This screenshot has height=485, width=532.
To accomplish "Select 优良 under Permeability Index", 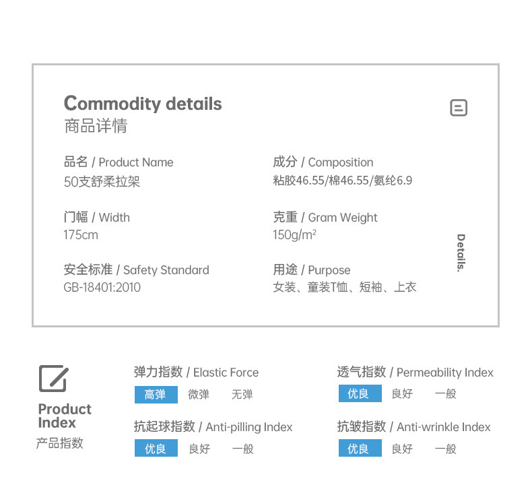I will click(360, 393).
